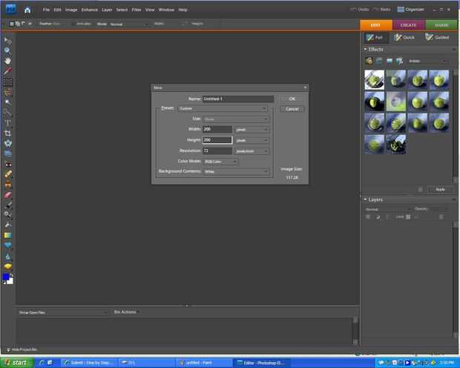Enable the New Selection mode button

coord(12,24)
